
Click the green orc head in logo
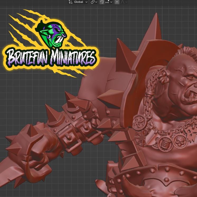point(53,35)
